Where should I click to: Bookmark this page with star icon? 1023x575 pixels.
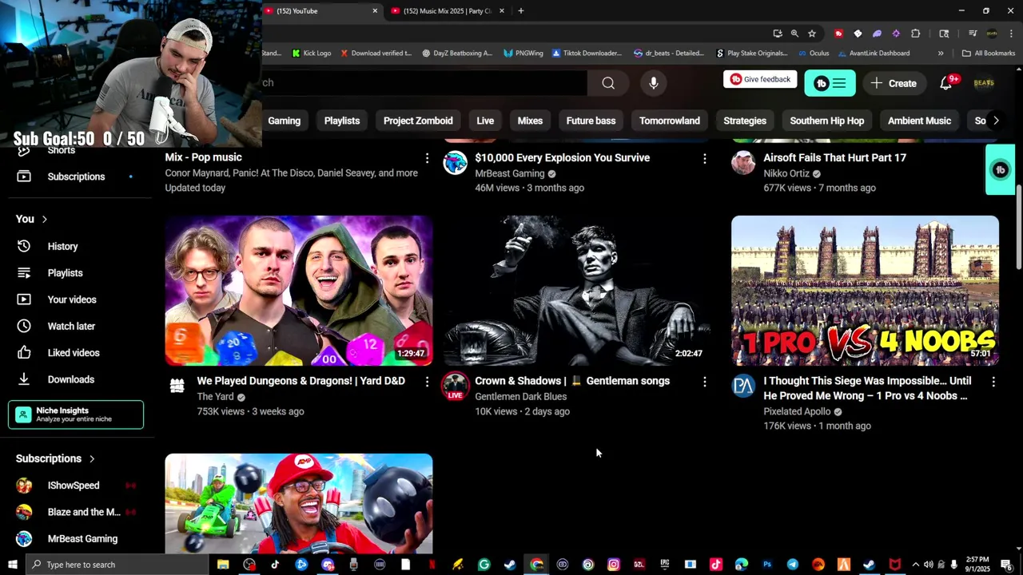point(812,34)
